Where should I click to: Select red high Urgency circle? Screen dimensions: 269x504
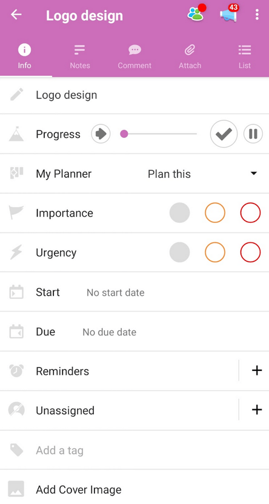pos(250,253)
